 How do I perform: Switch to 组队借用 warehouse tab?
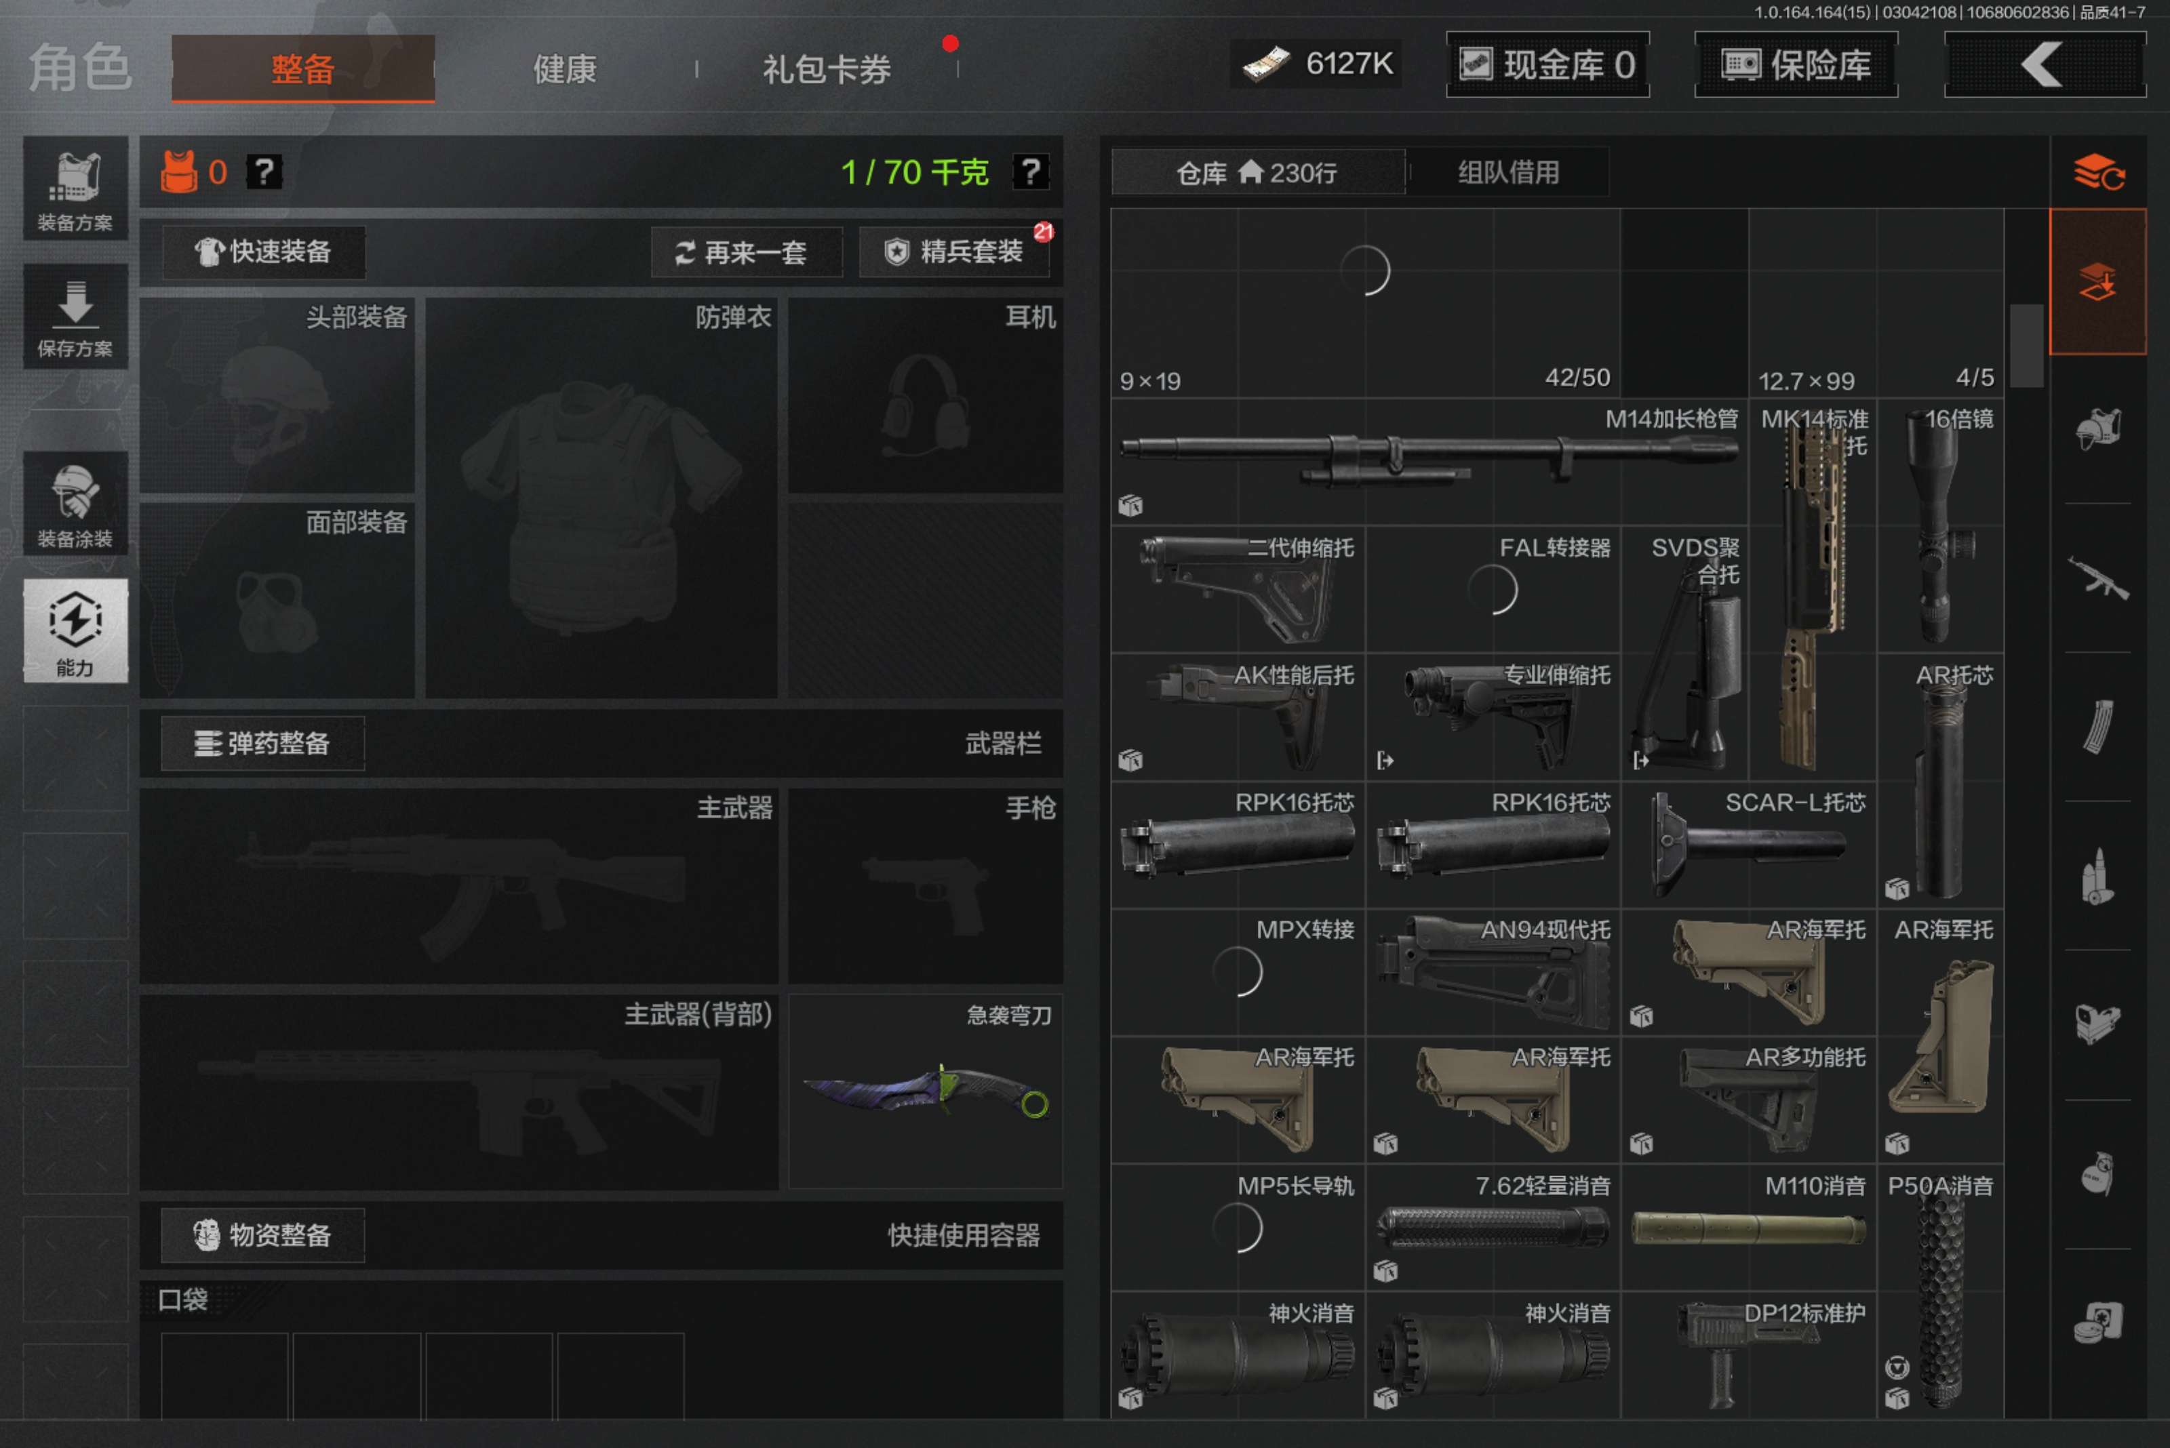[1507, 173]
